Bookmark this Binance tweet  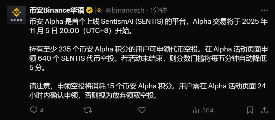click(x=250, y=110)
